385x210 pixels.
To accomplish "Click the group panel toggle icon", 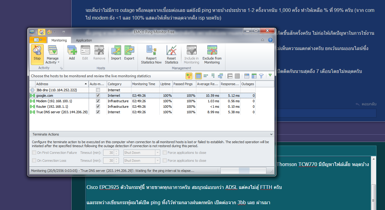I will click(247, 76).
